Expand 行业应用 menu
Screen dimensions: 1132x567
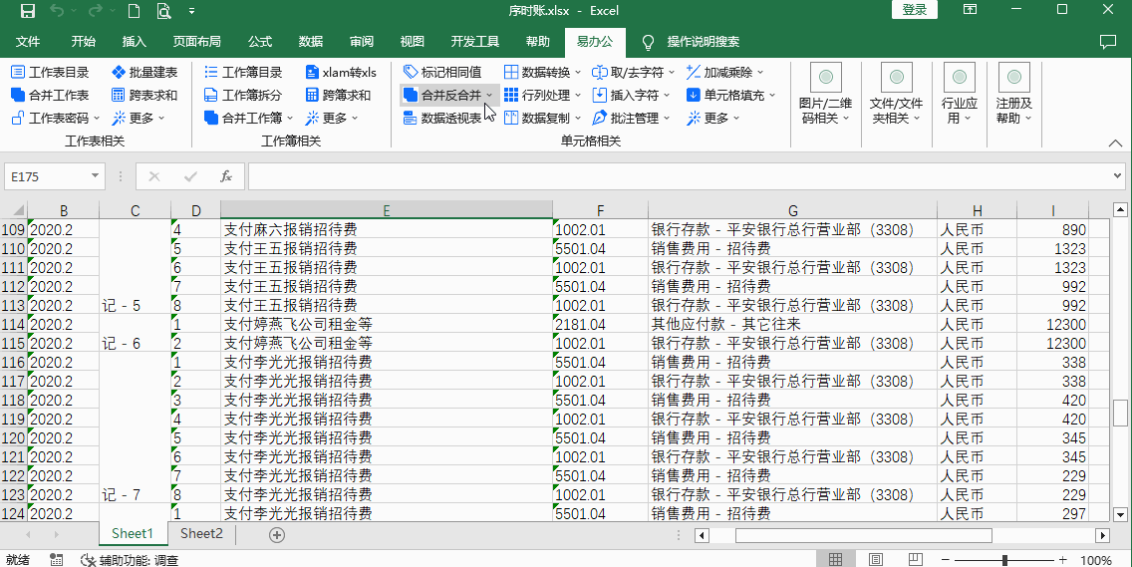pos(960,95)
